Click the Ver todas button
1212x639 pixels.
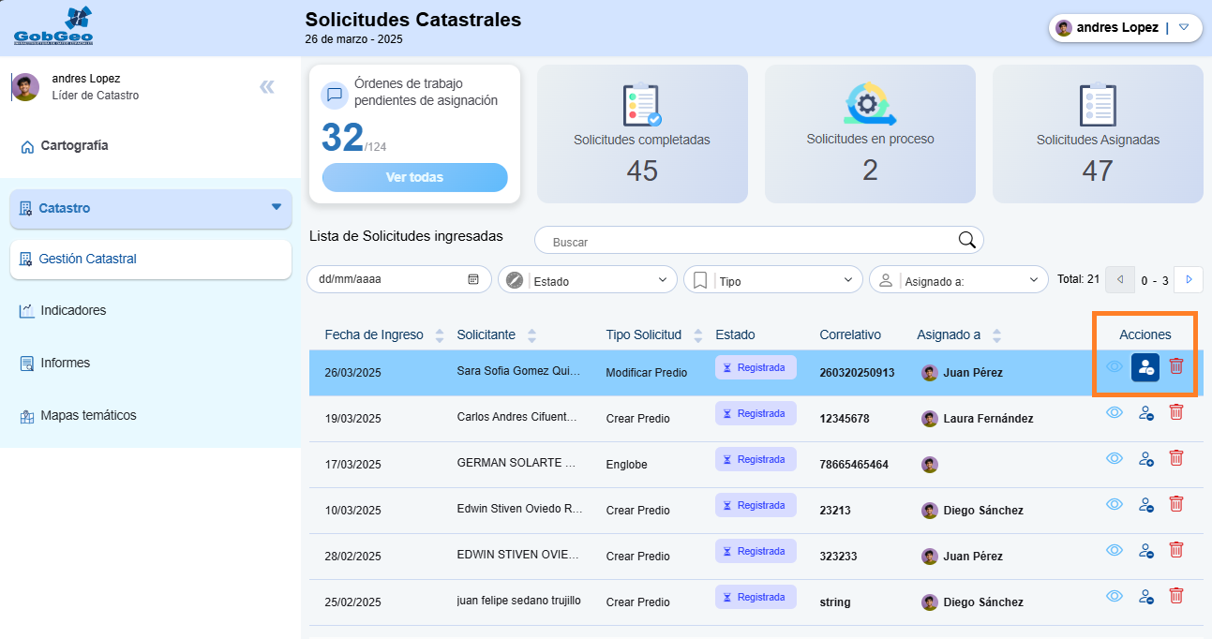click(x=414, y=177)
